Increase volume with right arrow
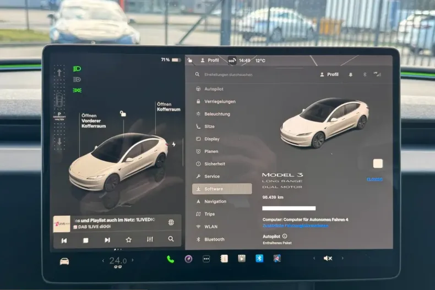The width and height of the screenshot is (435, 290). click(342, 258)
